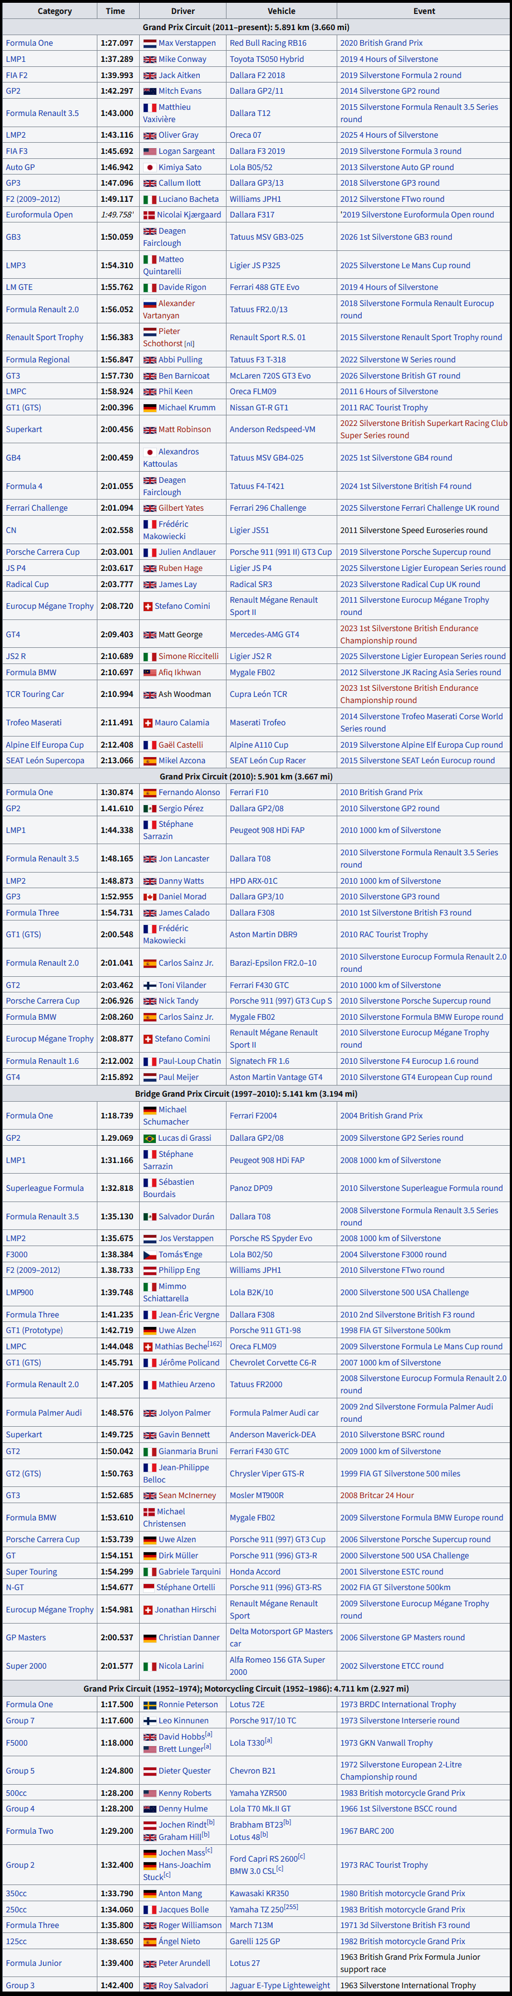Click the French flag beside Jacques Bolle

pyautogui.click(x=149, y=1910)
